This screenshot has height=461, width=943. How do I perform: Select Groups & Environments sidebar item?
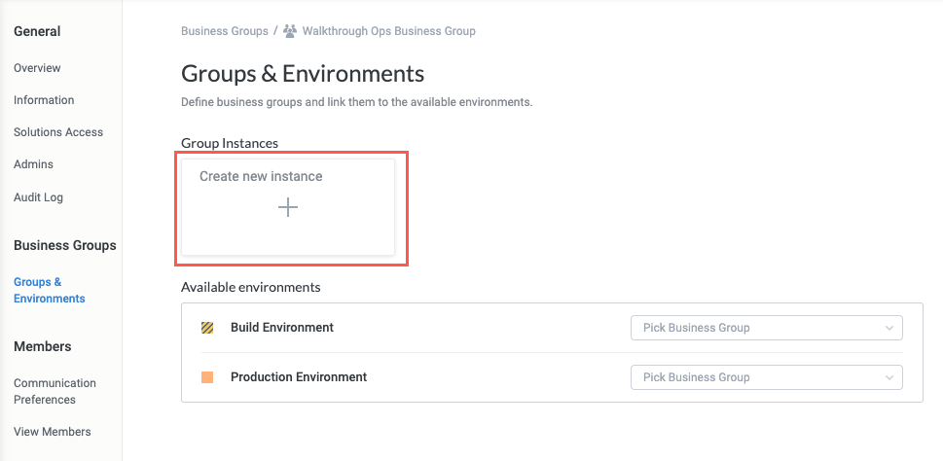(50, 290)
